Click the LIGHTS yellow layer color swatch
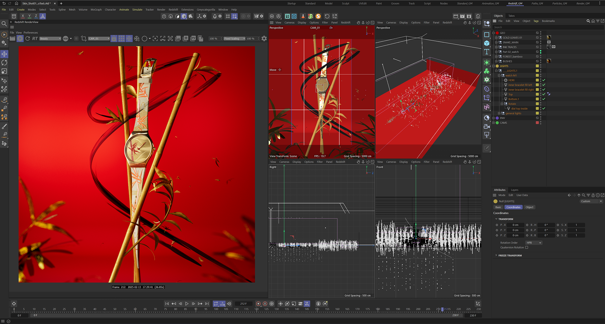The width and height of the screenshot is (605, 324). tap(537, 66)
